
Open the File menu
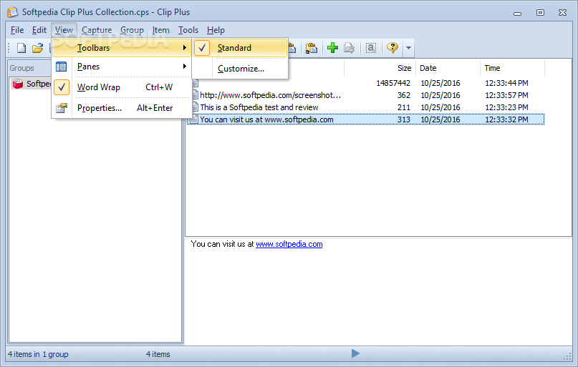tap(17, 30)
